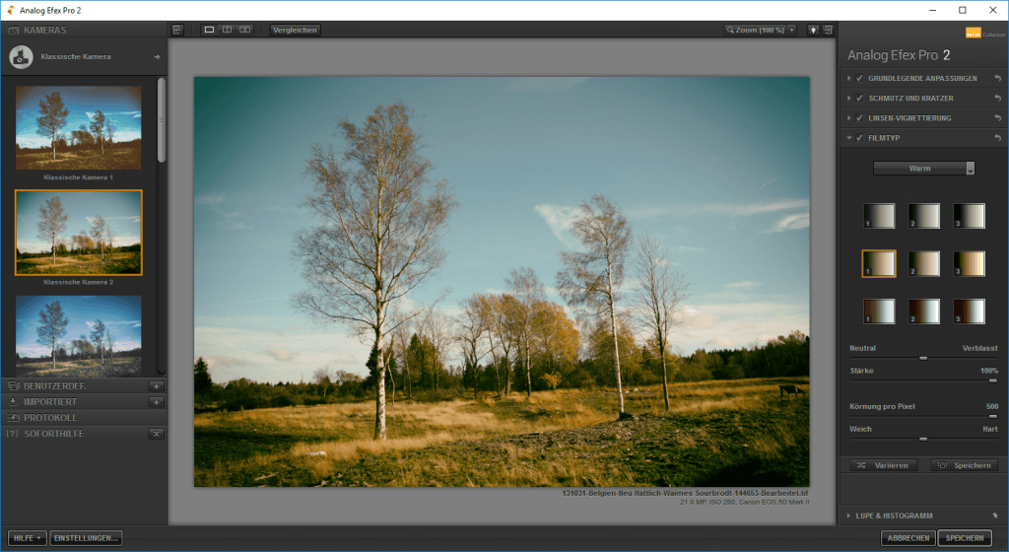This screenshot has height=552, width=1009.
Task: Choose film swatch 2 in top row
Action: click(x=924, y=216)
